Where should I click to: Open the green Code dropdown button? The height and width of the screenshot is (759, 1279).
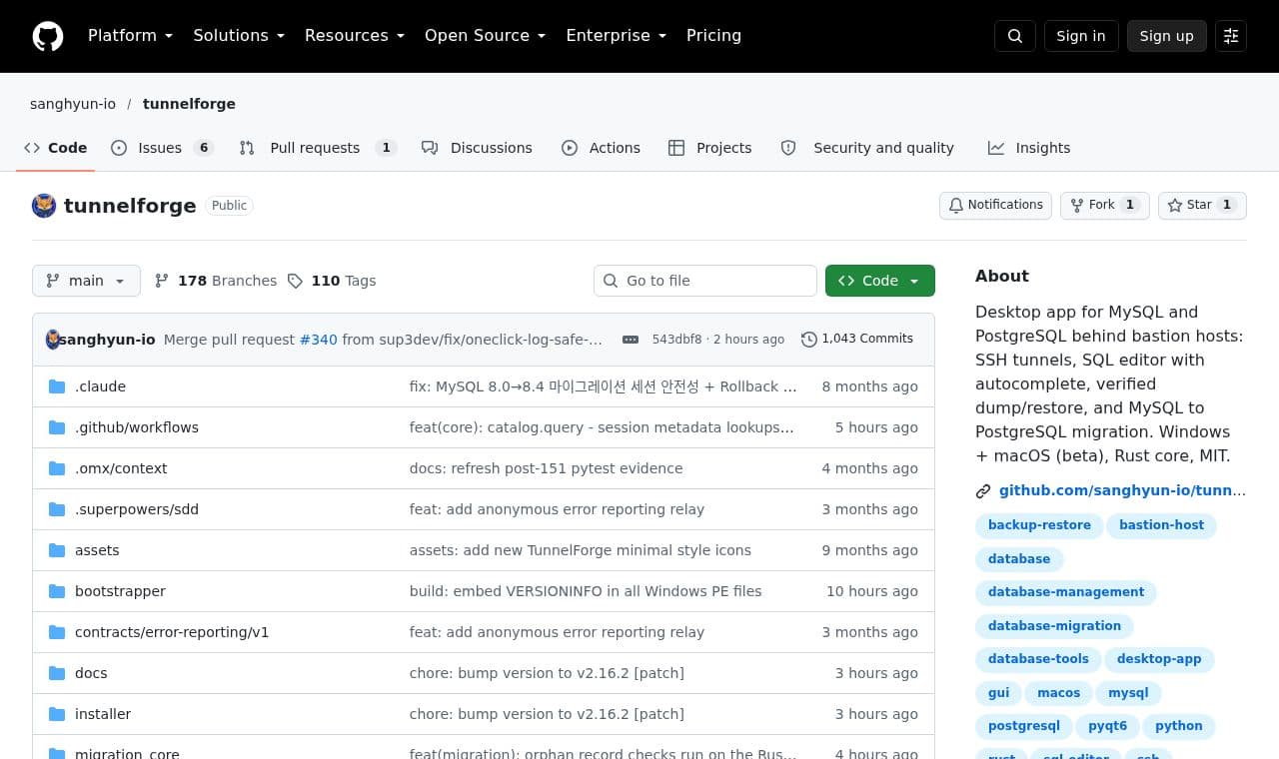(x=880, y=281)
